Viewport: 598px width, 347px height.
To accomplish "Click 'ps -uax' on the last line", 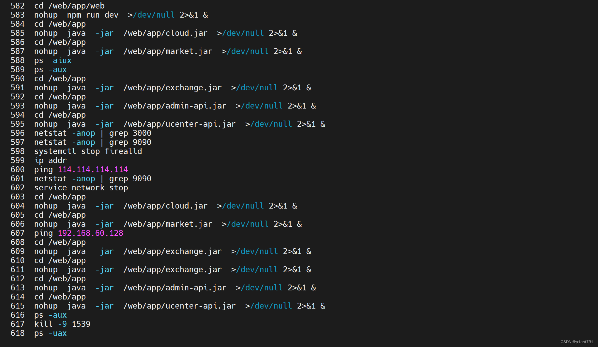I will coord(50,333).
